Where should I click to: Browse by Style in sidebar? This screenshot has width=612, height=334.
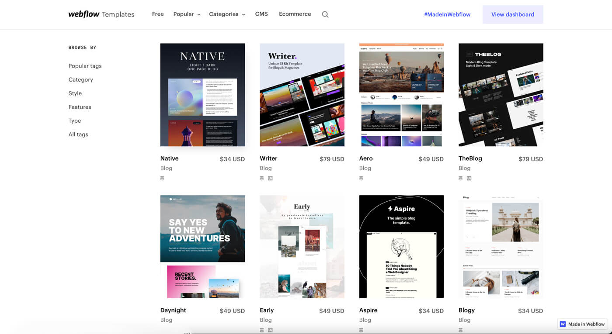[75, 93]
